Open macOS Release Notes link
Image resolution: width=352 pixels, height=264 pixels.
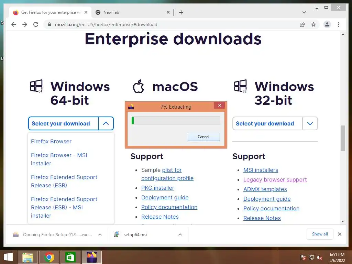(160, 217)
